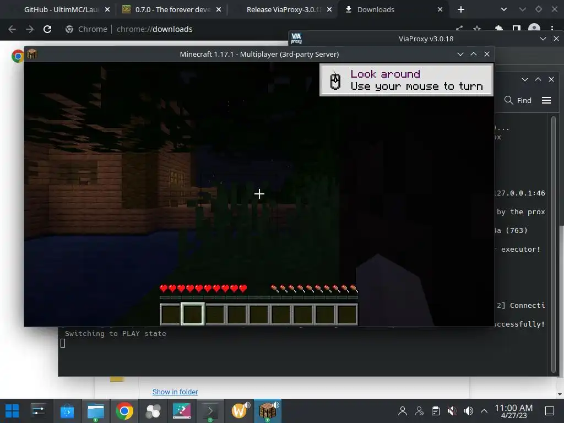Expand hidden system tray icons
The width and height of the screenshot is (564, 423).
click(x=484, y=411)
